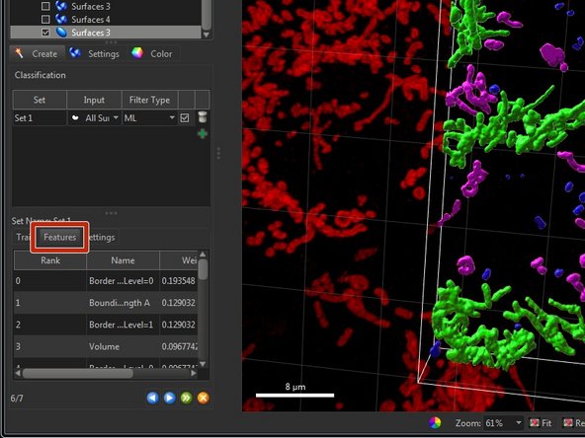Click the green finish double-arrow button
Viewport: 585px width, 438px height.
coord(186,398)
